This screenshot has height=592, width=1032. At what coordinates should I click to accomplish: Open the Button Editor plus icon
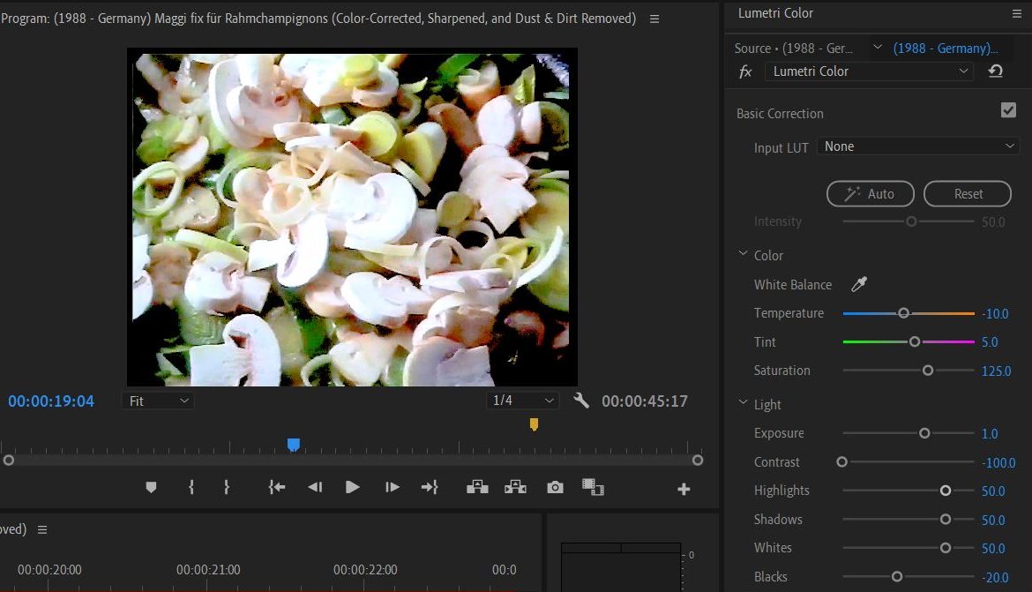coord(684,490)
